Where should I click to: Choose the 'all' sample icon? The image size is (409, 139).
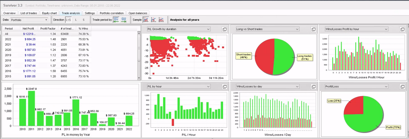click(x=146, y=20)
